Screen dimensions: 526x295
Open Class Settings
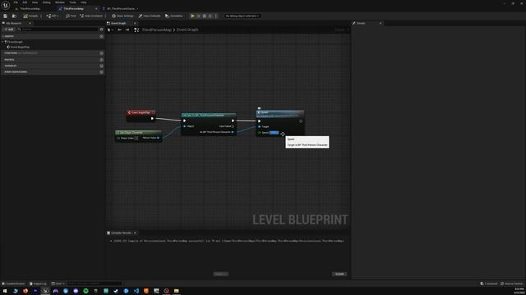(x=122, y=16)
